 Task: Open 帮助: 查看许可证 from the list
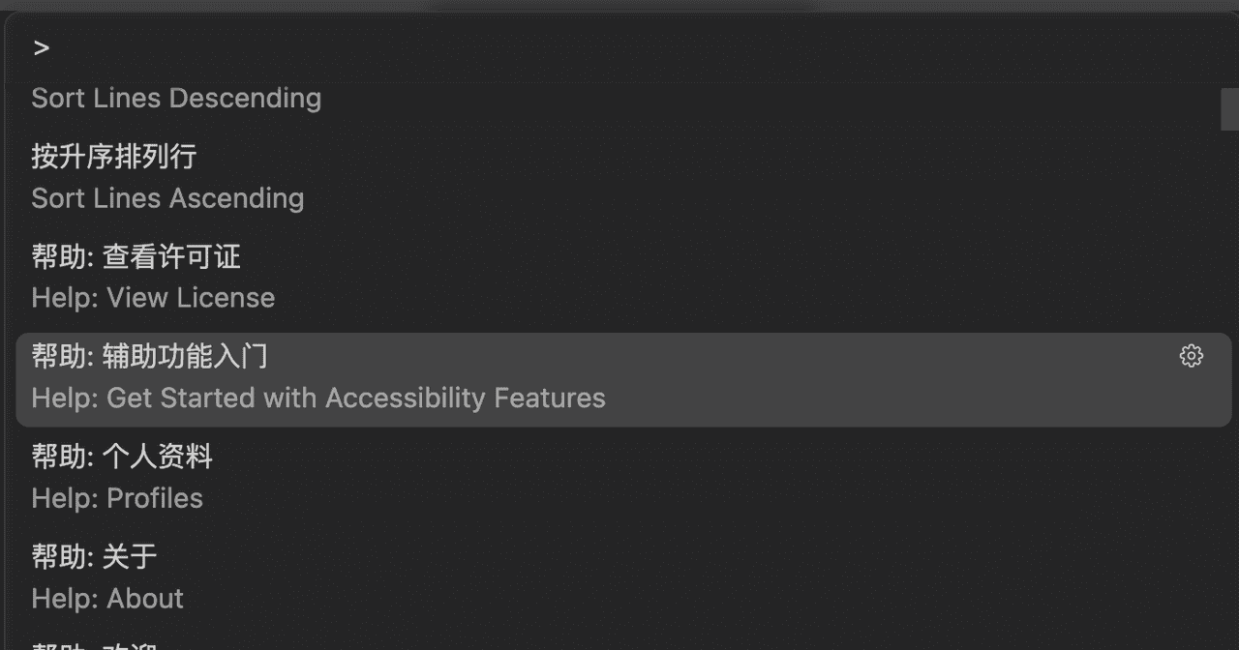[x=136, y=256]
